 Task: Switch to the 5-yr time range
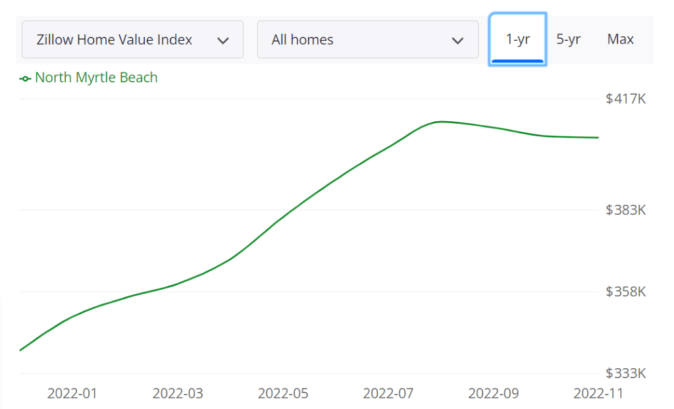pos(568,39)
